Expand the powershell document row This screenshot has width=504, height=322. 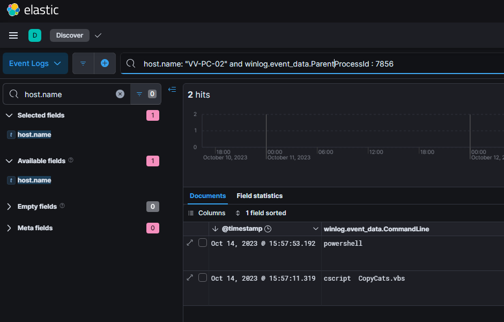click(x=189, y=243)
